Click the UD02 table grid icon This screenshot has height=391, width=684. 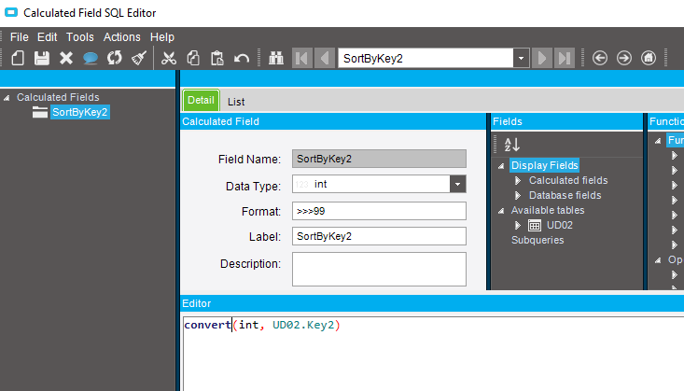coord(535,225)
